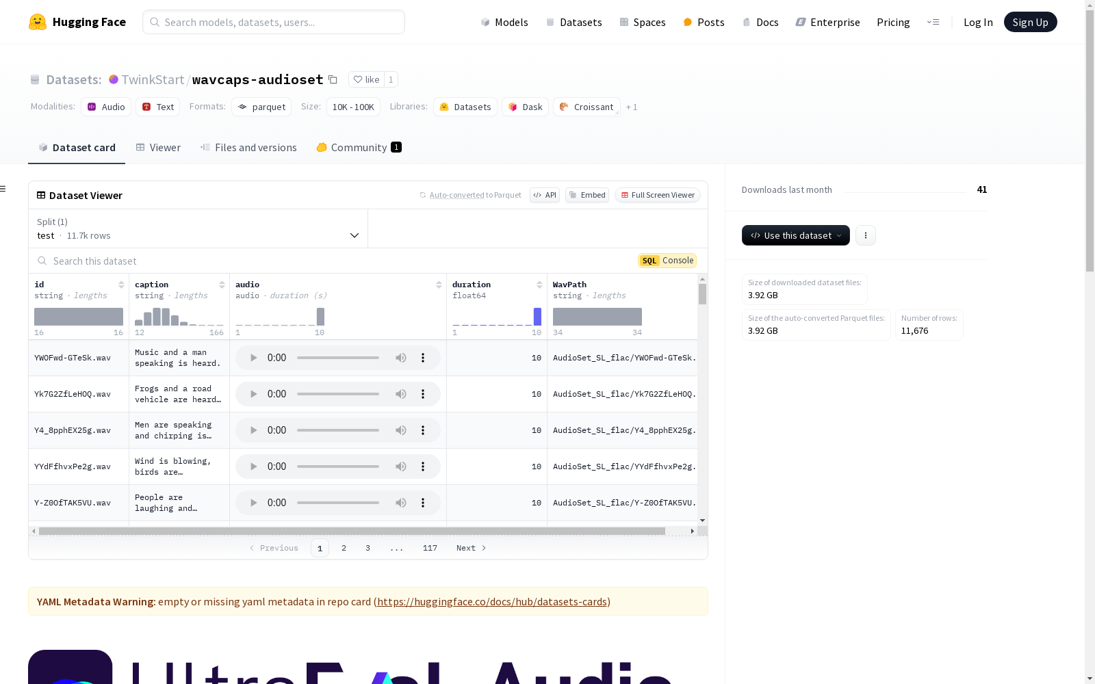Screen dimensions: 1095x684
Task: Switch to the Viewer tab
Action: [158, 148]
